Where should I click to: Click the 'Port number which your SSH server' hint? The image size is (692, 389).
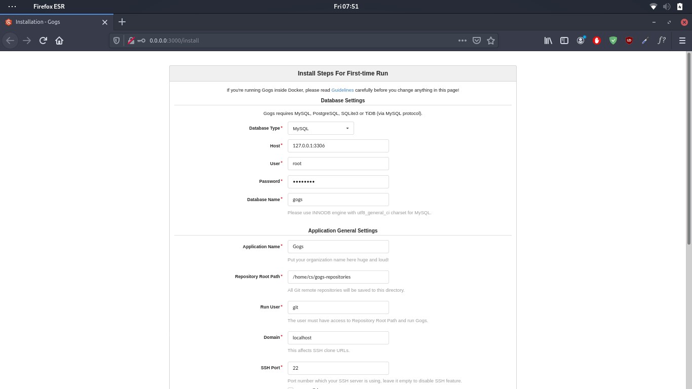tap(375, 381)
